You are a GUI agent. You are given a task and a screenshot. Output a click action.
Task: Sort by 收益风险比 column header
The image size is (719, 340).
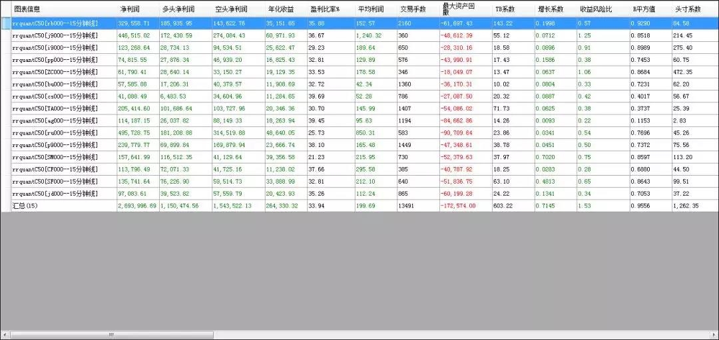click(603, 9)
